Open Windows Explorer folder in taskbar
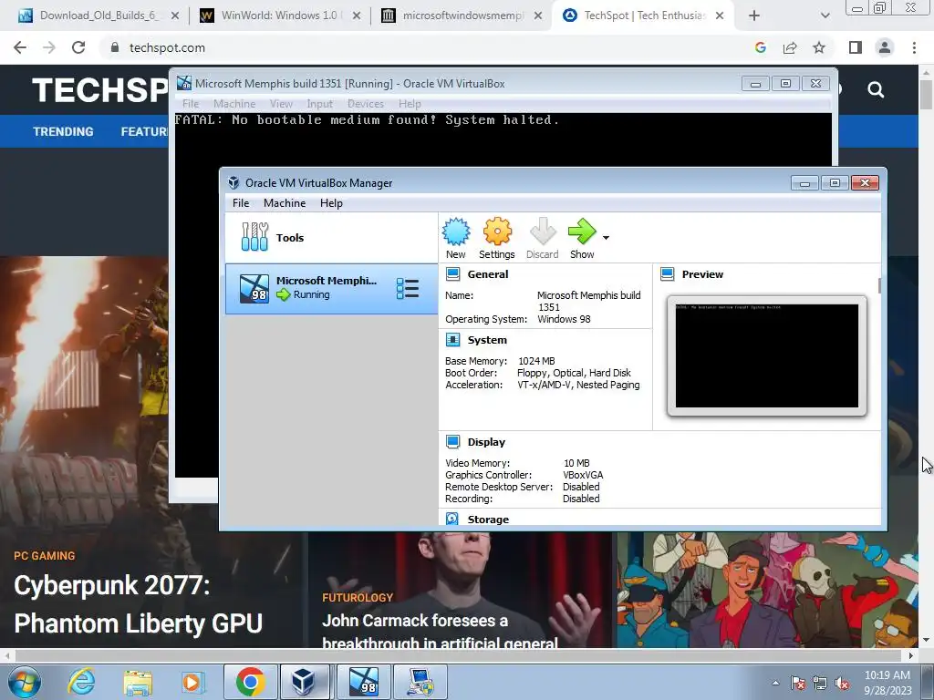This screenshot has height=700, width=934. click(138, 682)
